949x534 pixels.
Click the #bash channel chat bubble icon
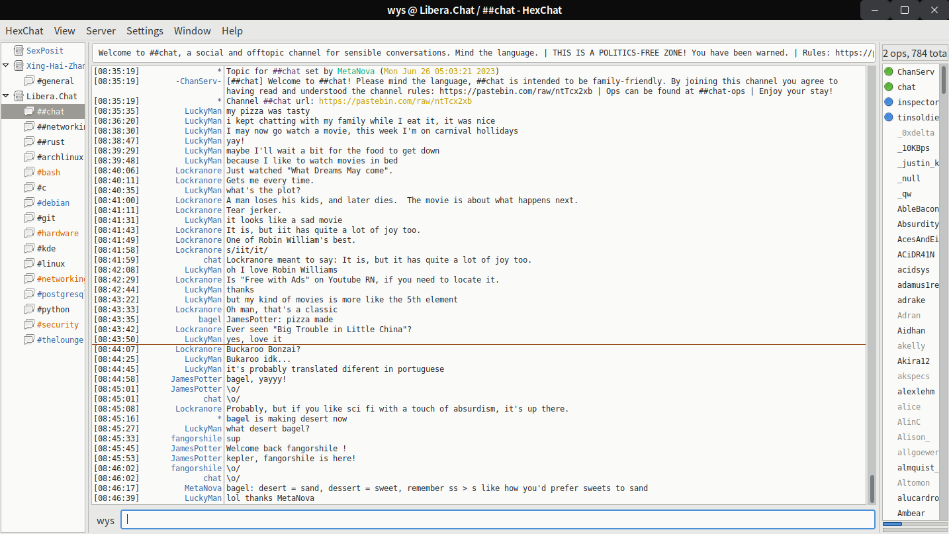pyautogui.click(x=28, y=172)
